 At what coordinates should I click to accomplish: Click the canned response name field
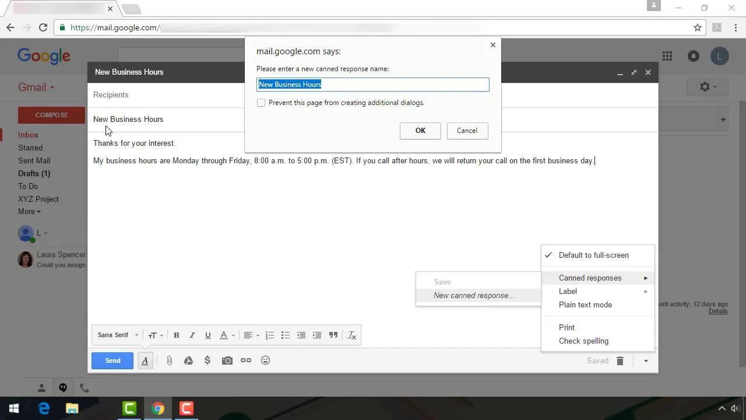coord(372,85)
